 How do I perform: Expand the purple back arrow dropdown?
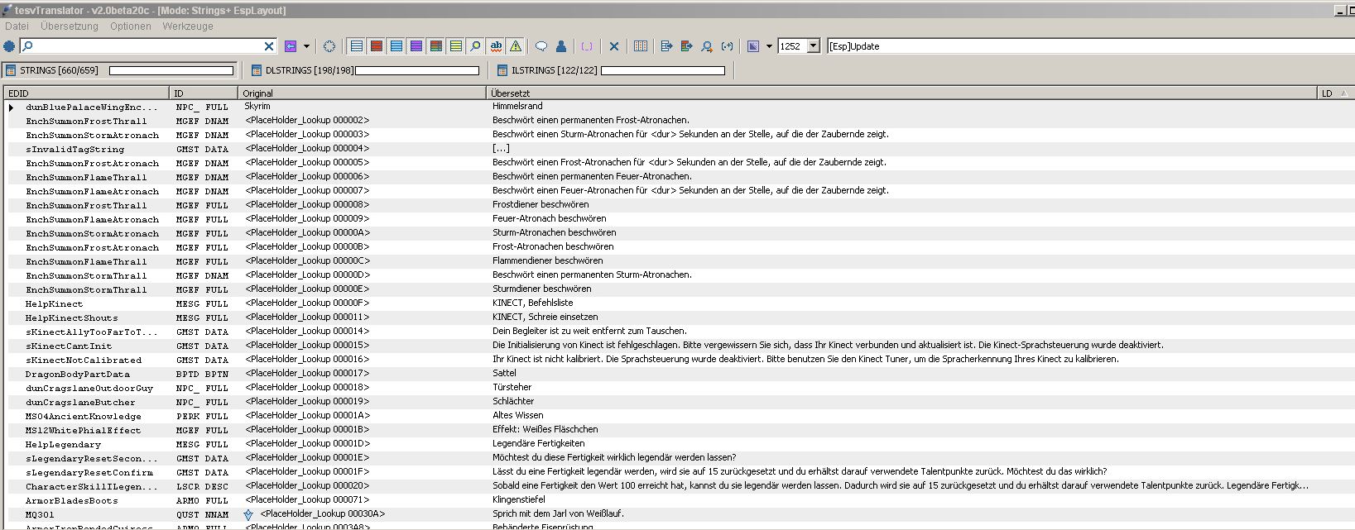(306, 46)
